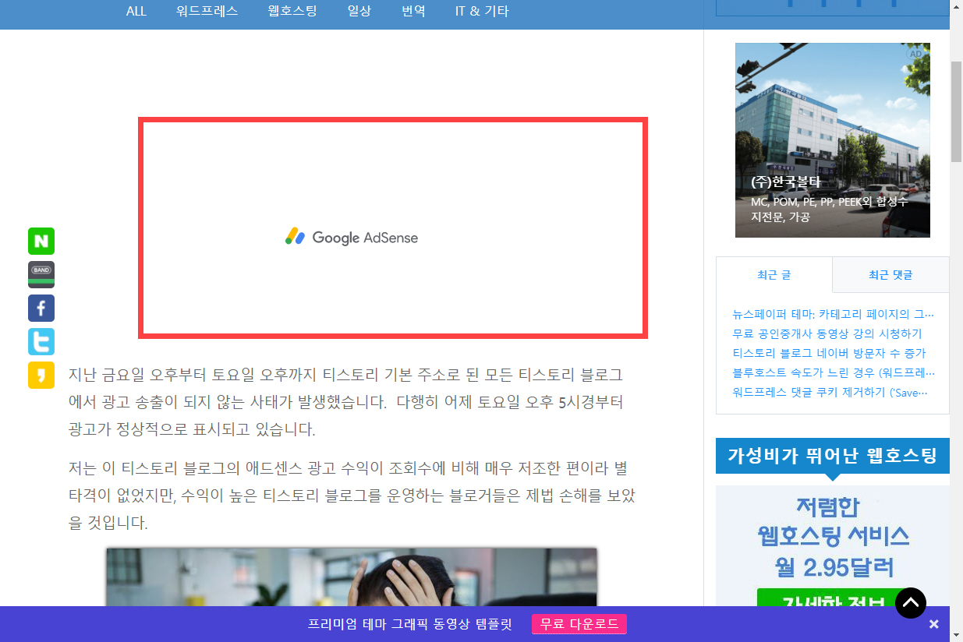Share post via BAND icon

pos(41,275)
